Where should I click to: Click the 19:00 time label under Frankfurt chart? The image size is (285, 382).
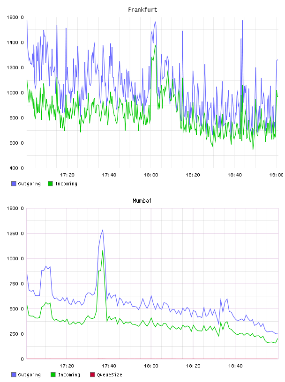(x=277, y=175)
